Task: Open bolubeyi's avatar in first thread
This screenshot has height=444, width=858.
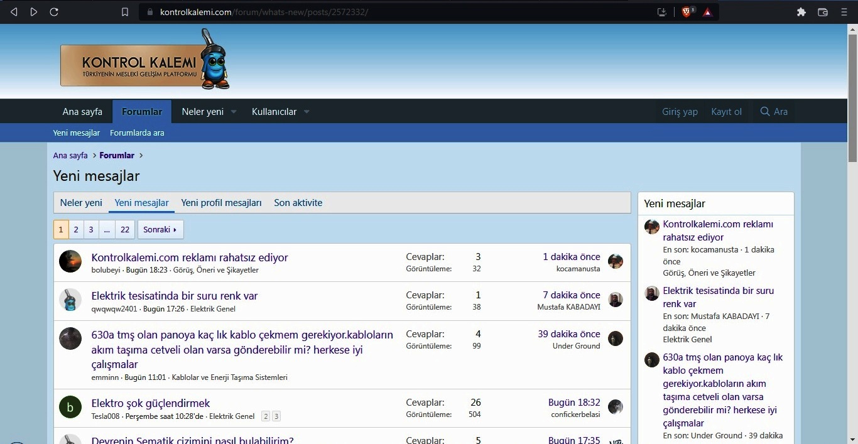Action: 70,261
